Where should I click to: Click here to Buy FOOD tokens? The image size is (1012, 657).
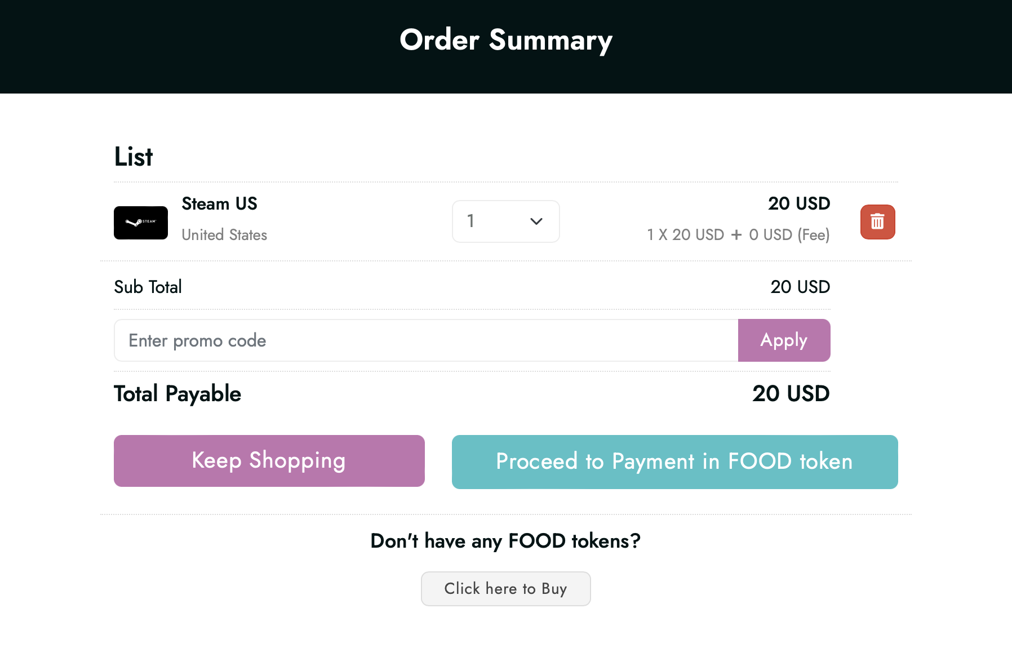coord(505,589)
